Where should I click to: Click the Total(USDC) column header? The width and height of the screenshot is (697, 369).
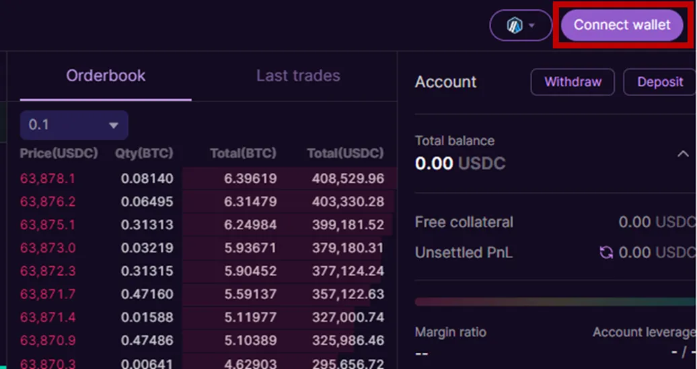pyautogui.click(x=345, y=154)
